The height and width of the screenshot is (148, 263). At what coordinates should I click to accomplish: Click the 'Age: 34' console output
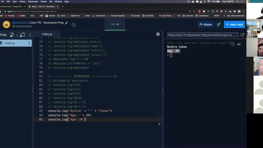pyautogui.click(x=173, y=51)
